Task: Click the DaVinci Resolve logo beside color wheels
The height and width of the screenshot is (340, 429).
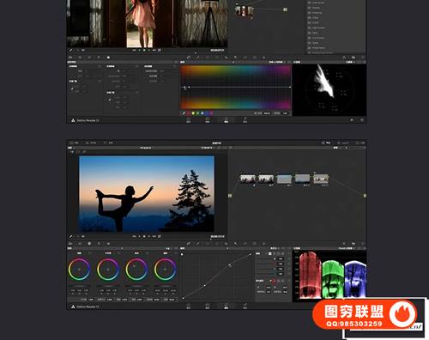Action: (x=73, y=307)
